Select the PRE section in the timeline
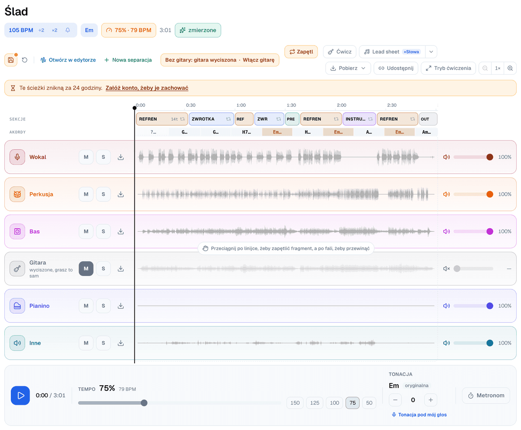 click(292, 119)
